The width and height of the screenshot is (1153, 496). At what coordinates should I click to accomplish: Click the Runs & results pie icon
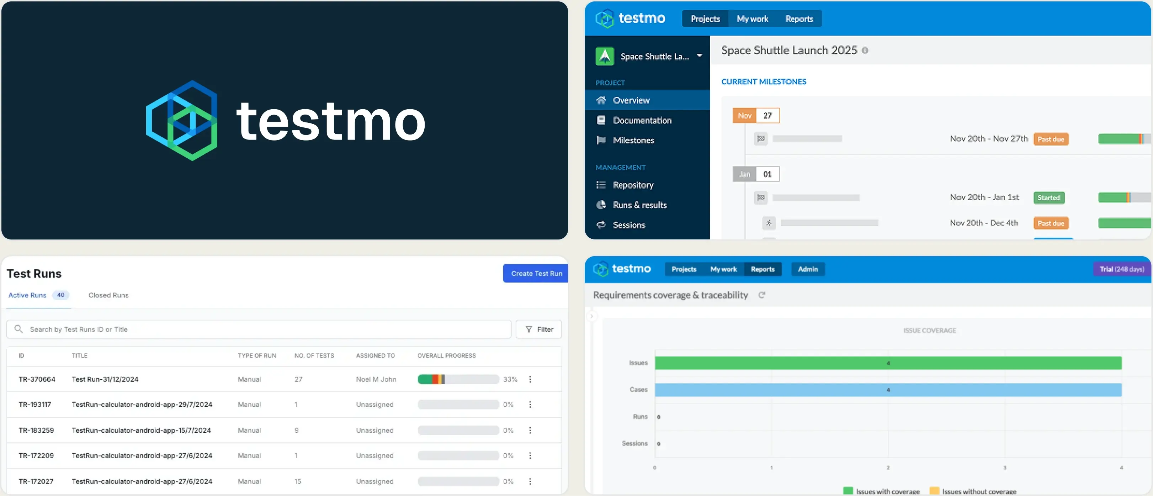(601, 205)
